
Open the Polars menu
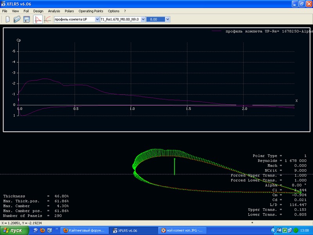tap(69, 11)
